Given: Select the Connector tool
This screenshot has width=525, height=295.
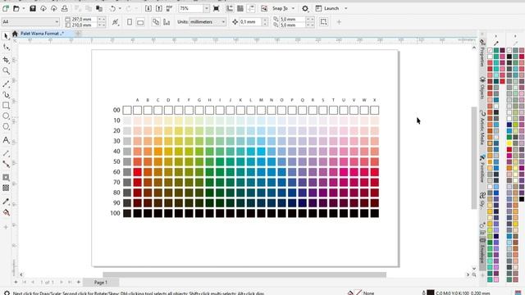Looking at the screenshot, I should click(x=6, y=164).
